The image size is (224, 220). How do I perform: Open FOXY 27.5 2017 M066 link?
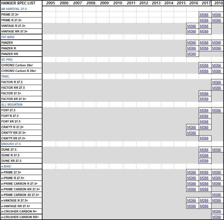coord(204,110)
